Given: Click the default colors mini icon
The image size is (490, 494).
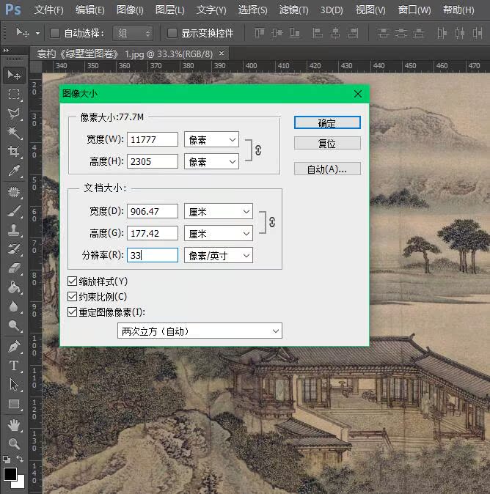Looking at the screenshot, I should click(7, 459).
